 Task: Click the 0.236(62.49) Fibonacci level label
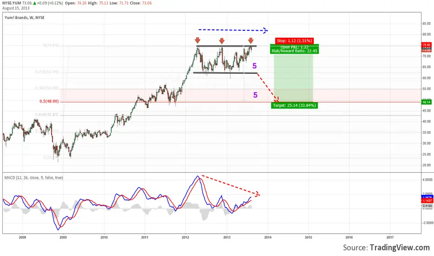[x=47, y=72]
